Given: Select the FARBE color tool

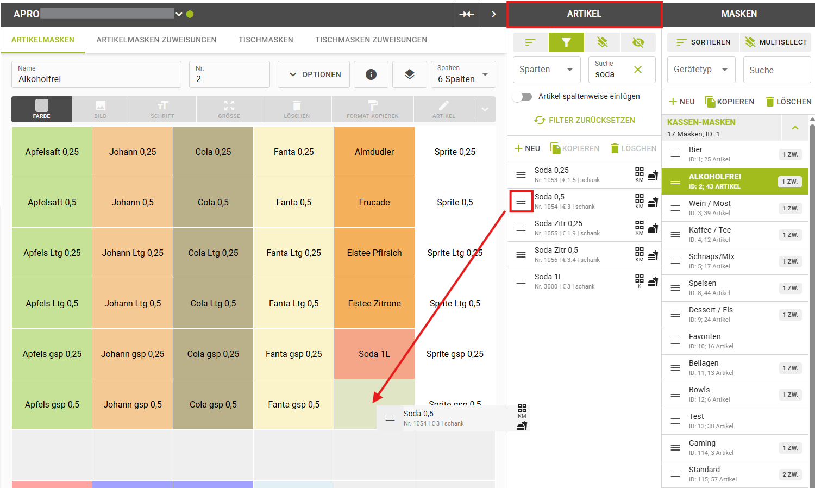Looking at the screenshot, I should click(x=42, y=109).
